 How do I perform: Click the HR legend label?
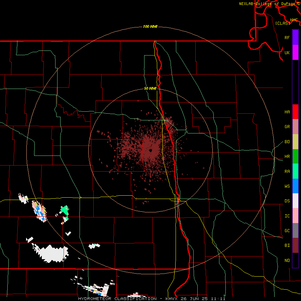point(287,157)
